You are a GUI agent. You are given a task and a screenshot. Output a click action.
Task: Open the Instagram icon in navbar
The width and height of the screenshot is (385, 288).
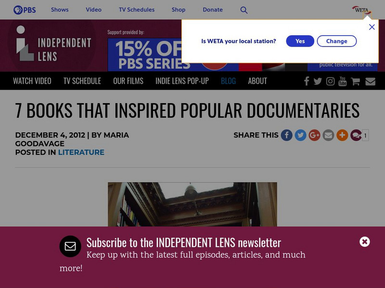330,81
